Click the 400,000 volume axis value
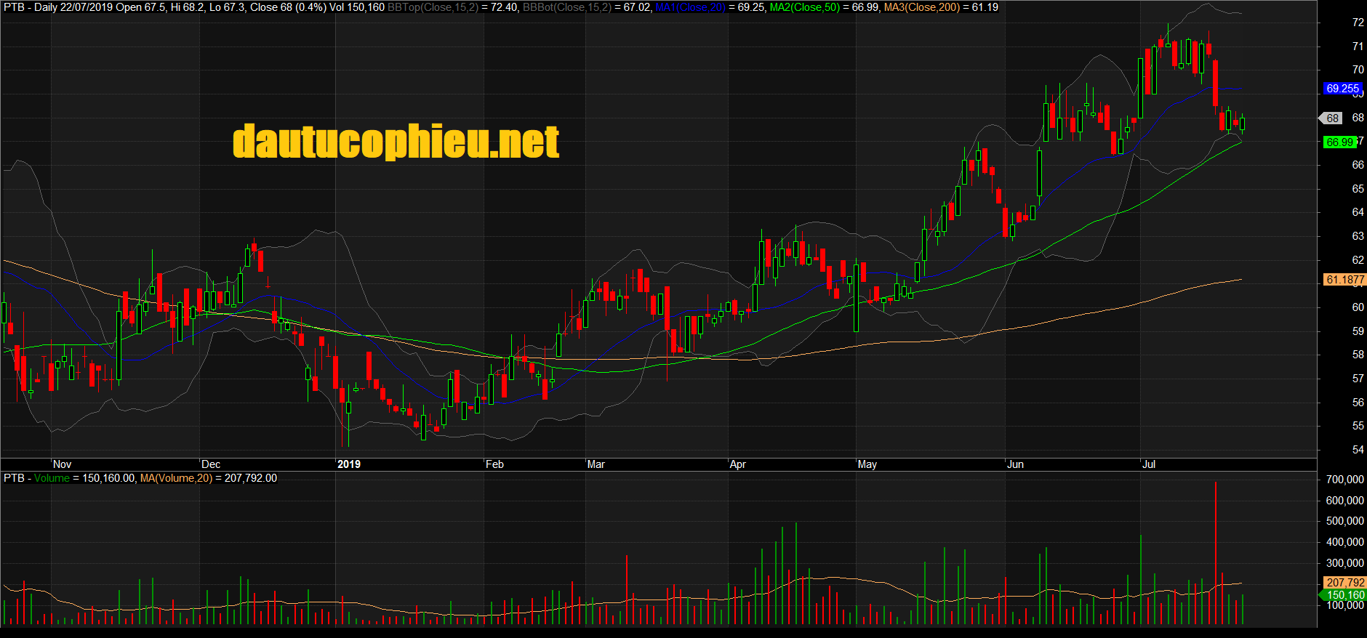 1345,542
